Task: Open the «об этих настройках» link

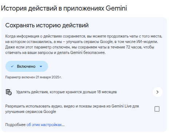Action: click(x=44, y=125)
